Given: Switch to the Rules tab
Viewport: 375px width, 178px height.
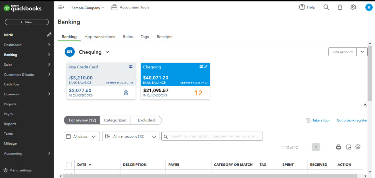Looking at the screenshot, I should (128, 37).
